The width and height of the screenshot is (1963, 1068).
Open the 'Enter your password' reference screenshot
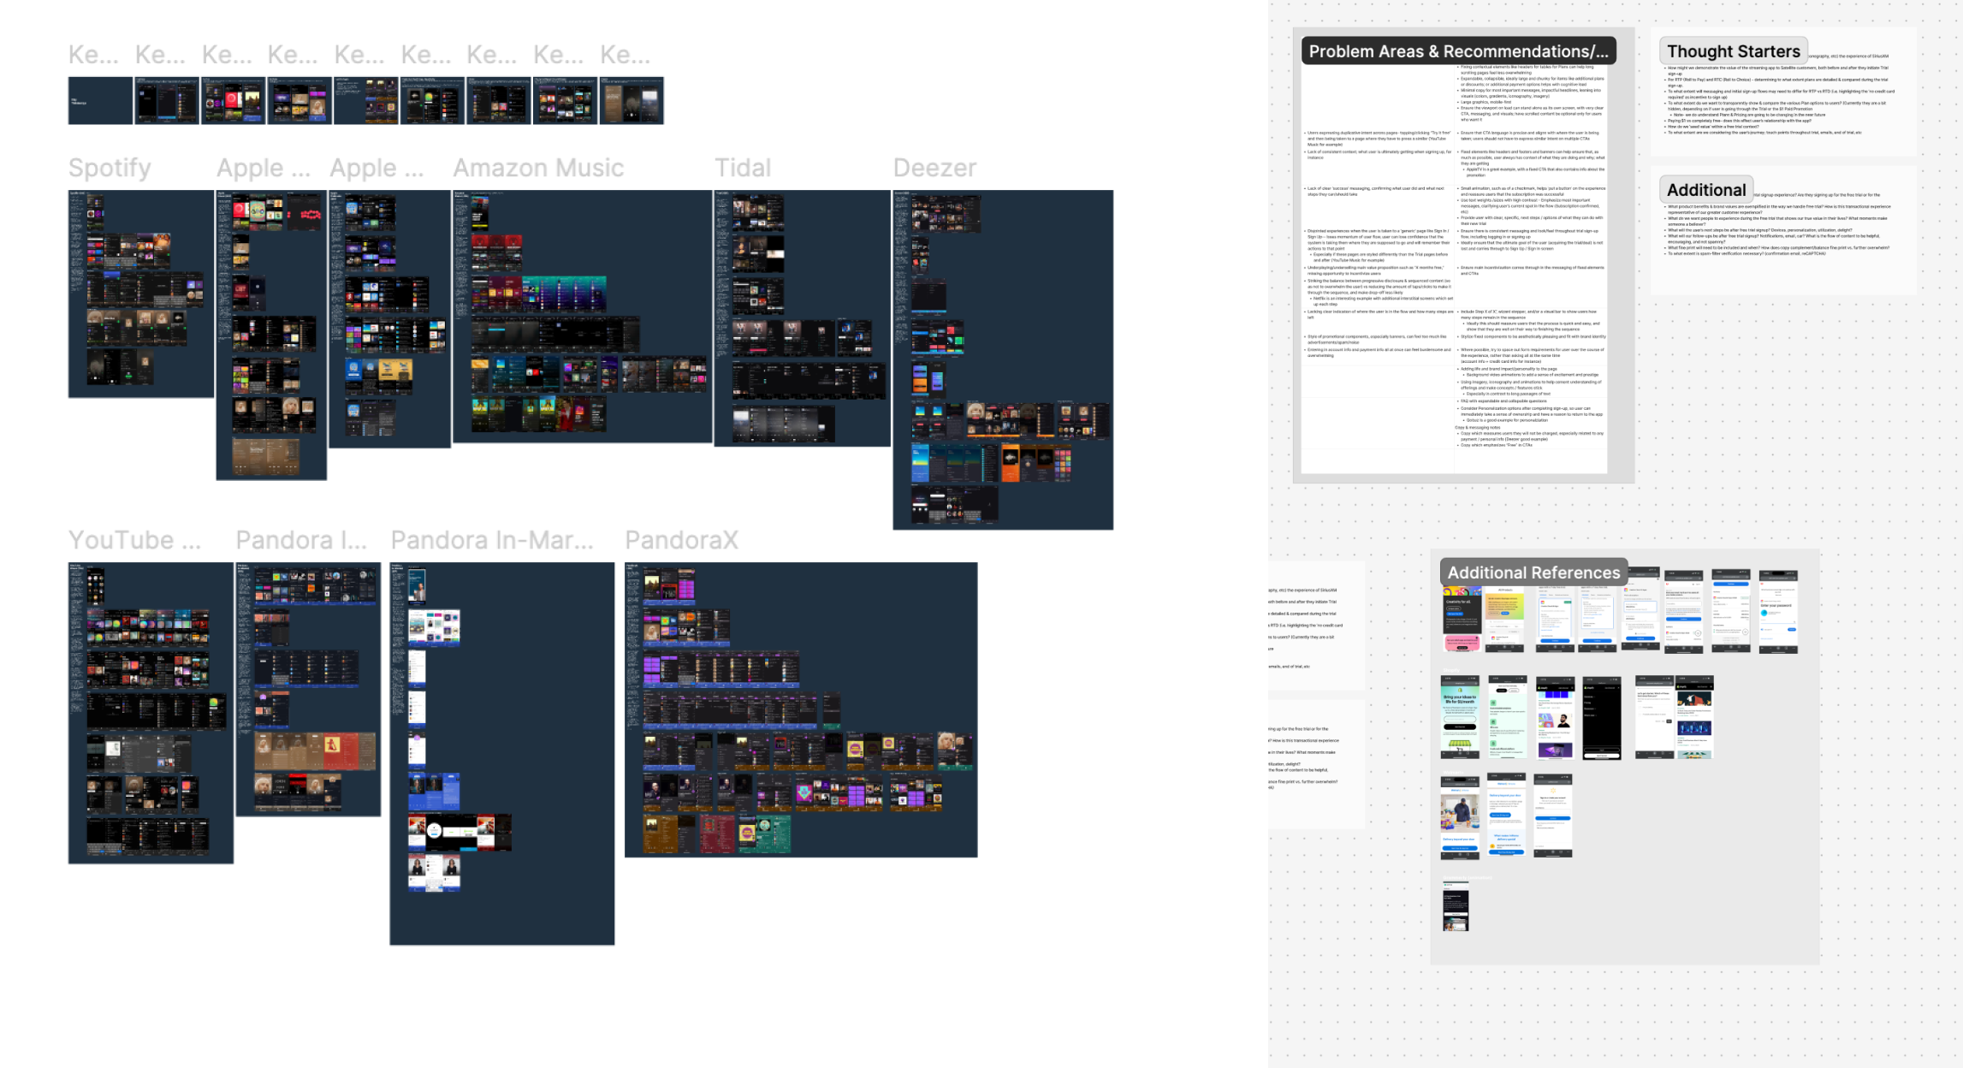tap(1778, 611)
